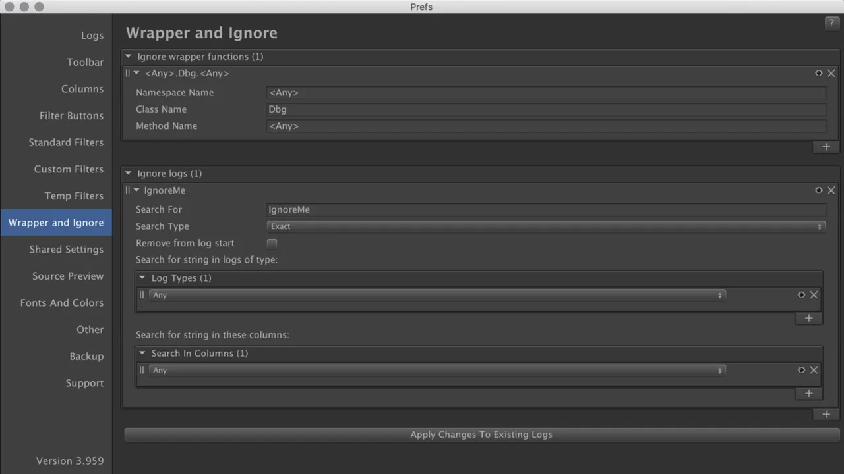This screenshot has width=844, height=474.
Task: Collapse the Ignore wrapper functions section
Action: [129, 57]
